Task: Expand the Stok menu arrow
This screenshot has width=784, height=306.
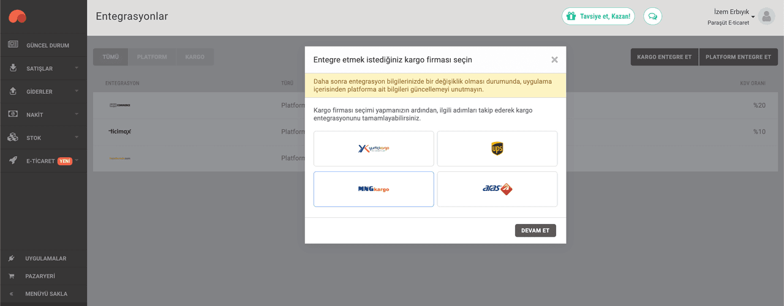Action: pyautogui.click(x=77, y=138)
